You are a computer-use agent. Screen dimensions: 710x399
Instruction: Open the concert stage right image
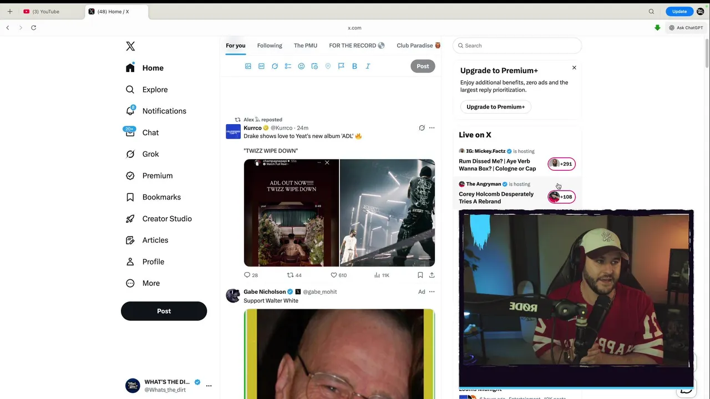387,213
